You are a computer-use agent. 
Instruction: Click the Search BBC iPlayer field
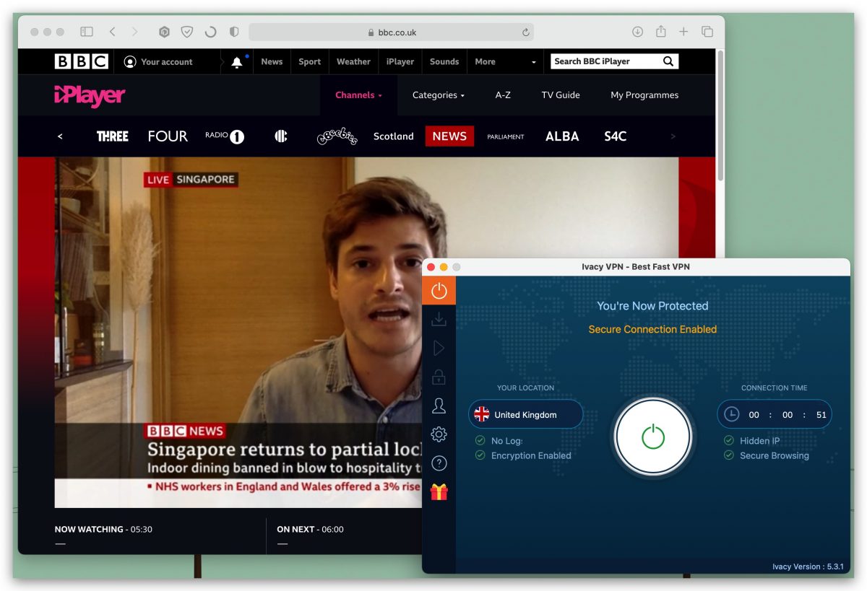(607, 61)
